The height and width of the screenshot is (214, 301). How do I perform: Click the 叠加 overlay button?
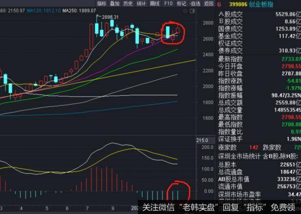[x=114, y=4]
